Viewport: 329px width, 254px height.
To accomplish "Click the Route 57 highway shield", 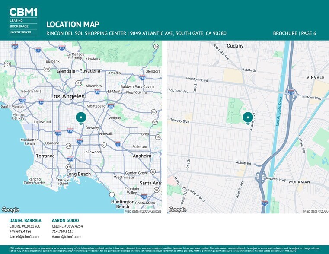I will point(155,122).
